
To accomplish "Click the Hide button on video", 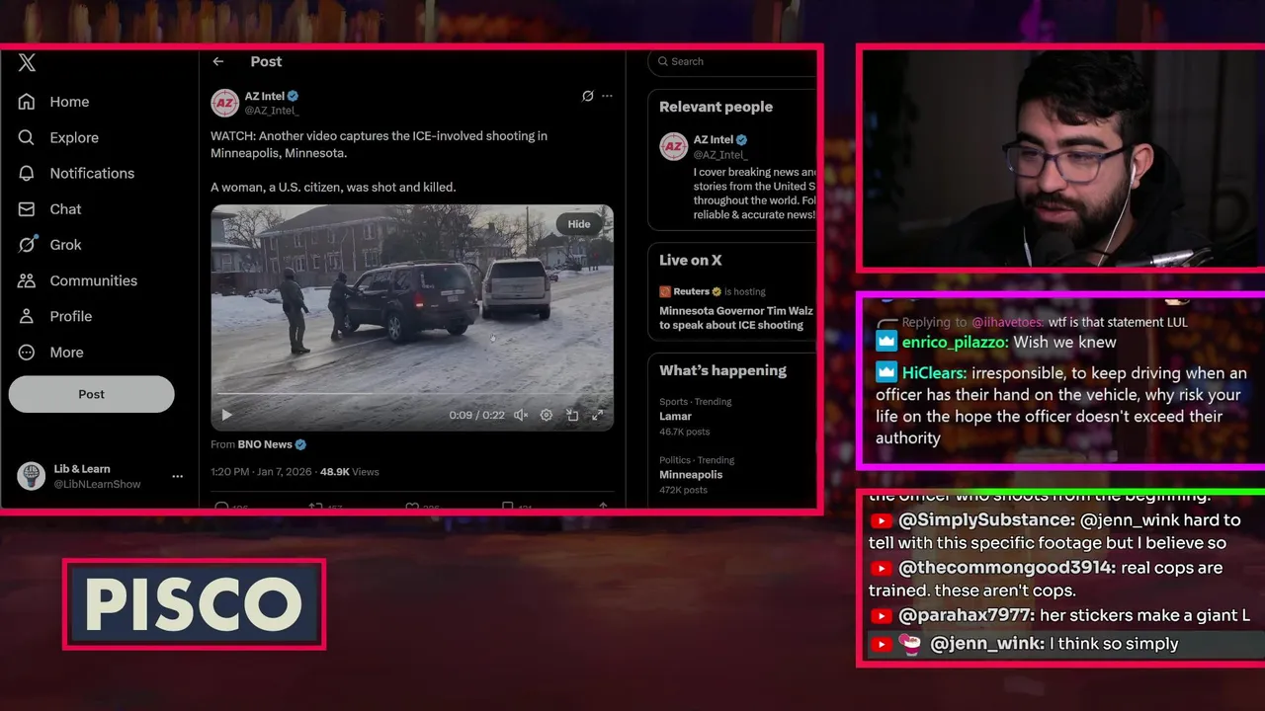I will pyautogui.click(x=579, y=224).
